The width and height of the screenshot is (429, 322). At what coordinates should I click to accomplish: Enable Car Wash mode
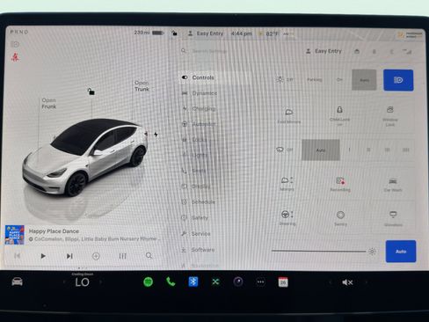(393, 185)
